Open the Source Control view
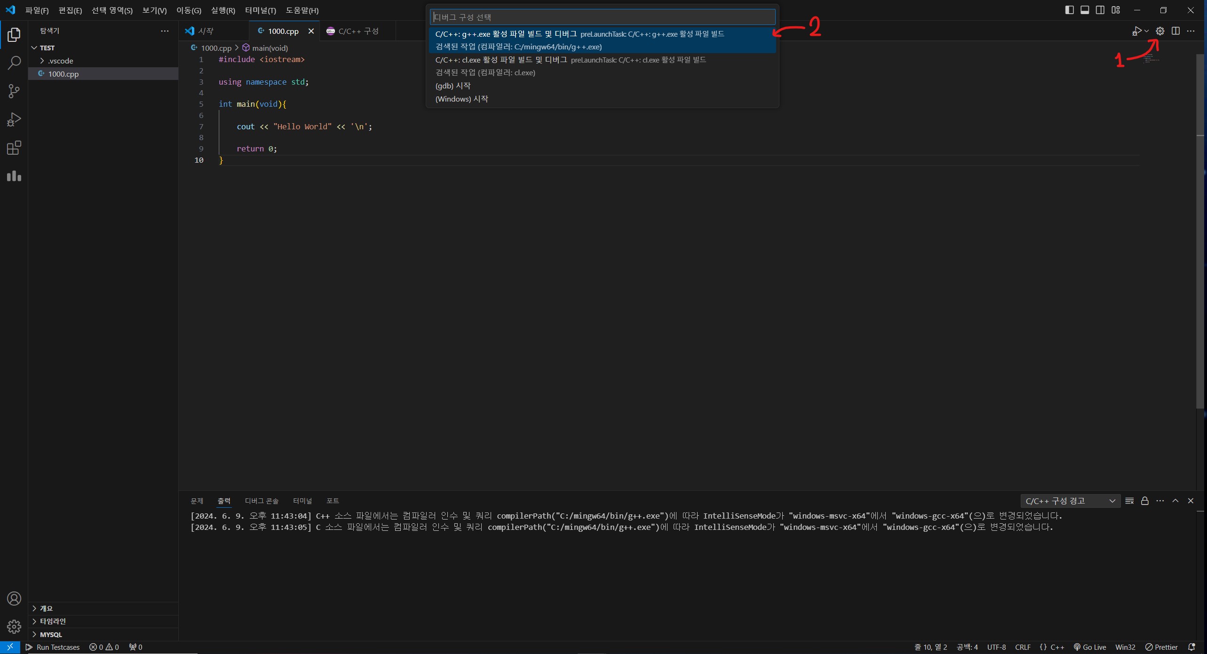This screenshot has height=654, width=1207. coord(14,91)
